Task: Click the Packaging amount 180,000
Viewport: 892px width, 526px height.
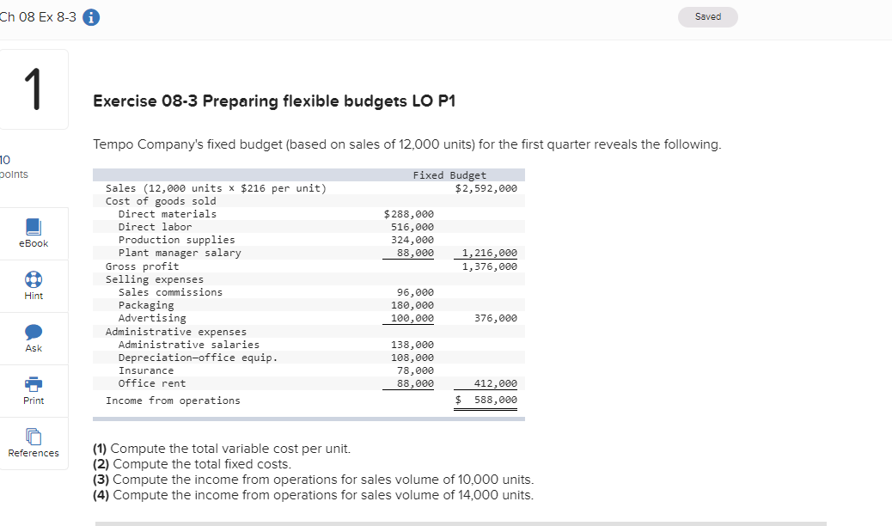Action: click(x=412, y=305)
